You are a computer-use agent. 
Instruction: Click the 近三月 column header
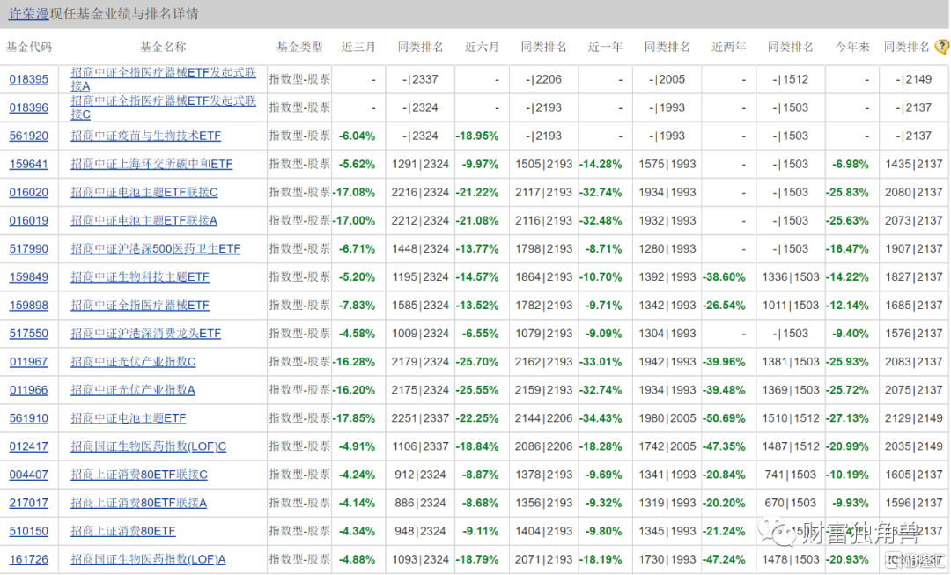pos(358,47)
